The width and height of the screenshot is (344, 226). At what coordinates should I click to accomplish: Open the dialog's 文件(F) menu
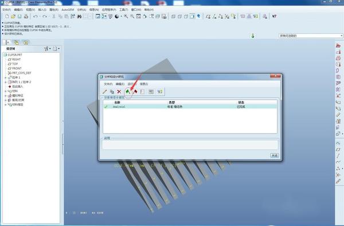coord(108,84)
